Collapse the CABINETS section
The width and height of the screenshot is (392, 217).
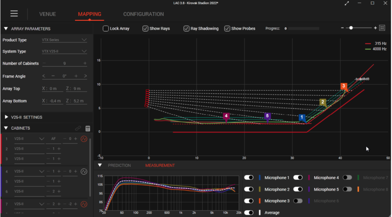(x=6, y=128)
